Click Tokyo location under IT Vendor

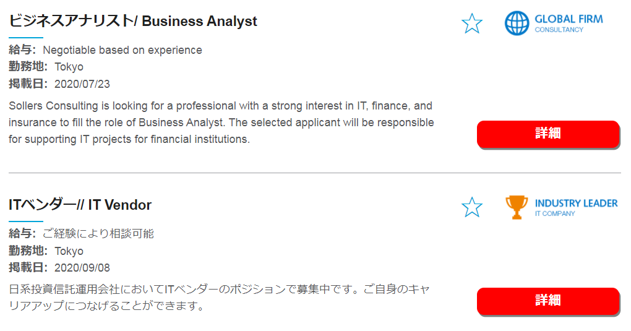(69, 251)
